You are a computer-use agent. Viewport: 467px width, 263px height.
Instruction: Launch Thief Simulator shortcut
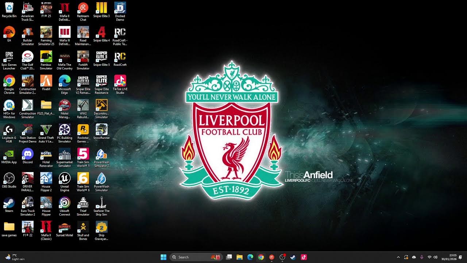(83, 206)
